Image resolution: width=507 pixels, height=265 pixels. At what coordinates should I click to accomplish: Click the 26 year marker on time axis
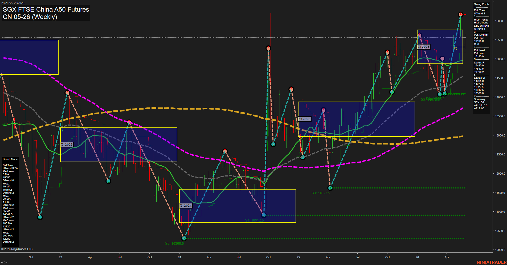click(417, 257)
